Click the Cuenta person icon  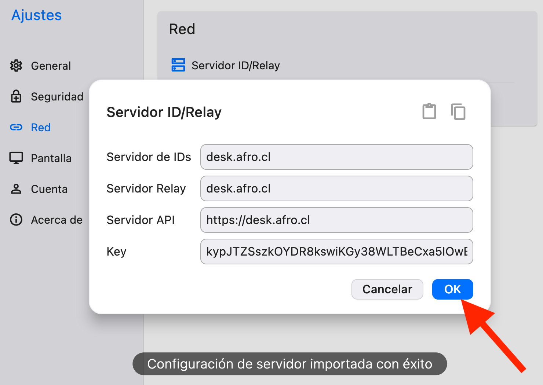[16, 189]
